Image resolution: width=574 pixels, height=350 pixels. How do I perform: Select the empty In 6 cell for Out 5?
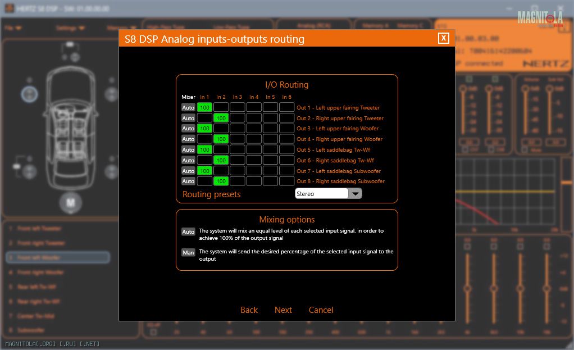(286, 149)
